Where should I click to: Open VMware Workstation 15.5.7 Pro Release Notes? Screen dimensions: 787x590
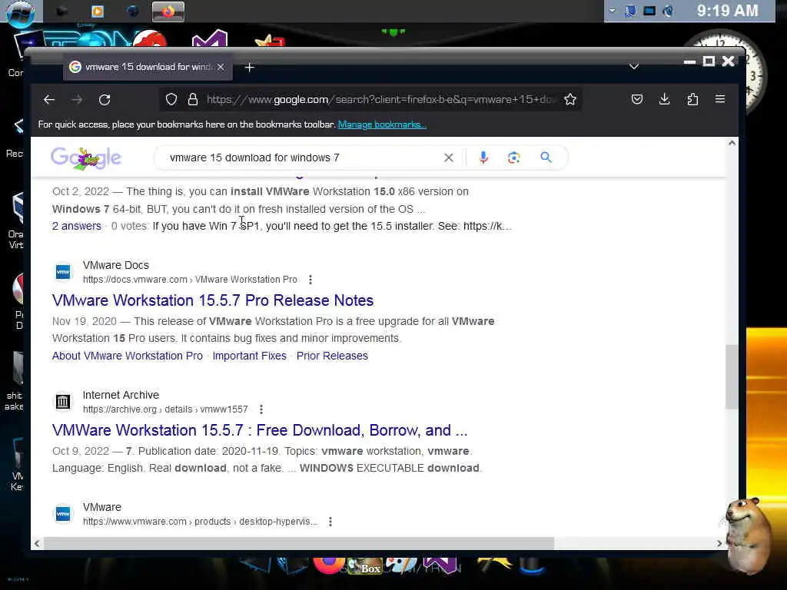[213, 300]
